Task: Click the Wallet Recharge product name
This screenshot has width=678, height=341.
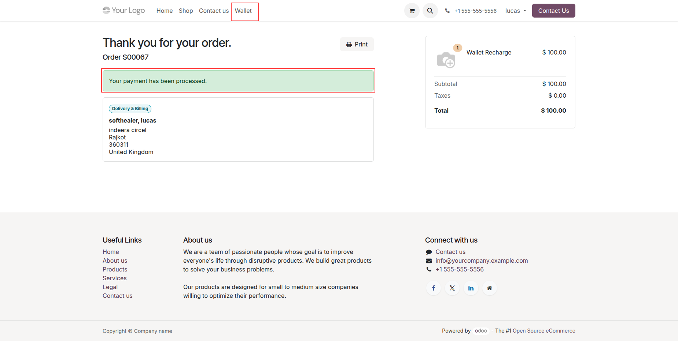Action: [x=489, y=52]
